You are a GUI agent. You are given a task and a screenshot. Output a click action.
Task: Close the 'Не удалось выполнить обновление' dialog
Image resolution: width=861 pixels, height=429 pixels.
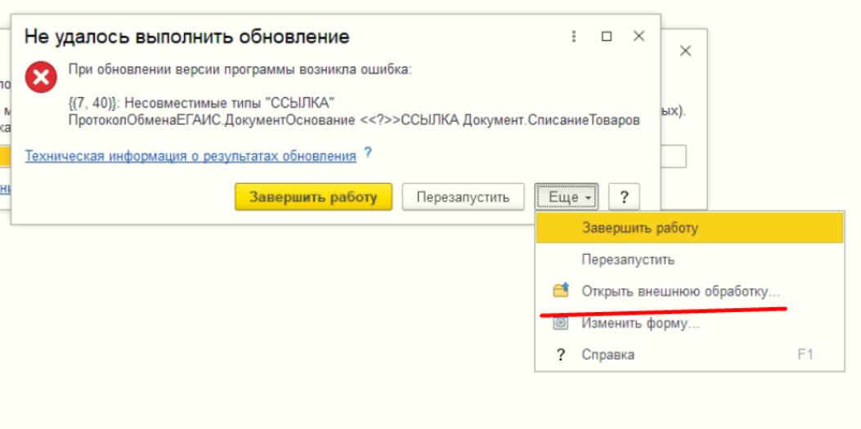pyautogui.click(x=639, y=37)
